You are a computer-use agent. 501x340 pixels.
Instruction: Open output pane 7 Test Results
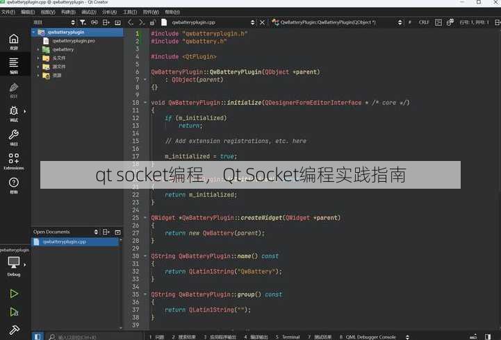click(320, 337)
